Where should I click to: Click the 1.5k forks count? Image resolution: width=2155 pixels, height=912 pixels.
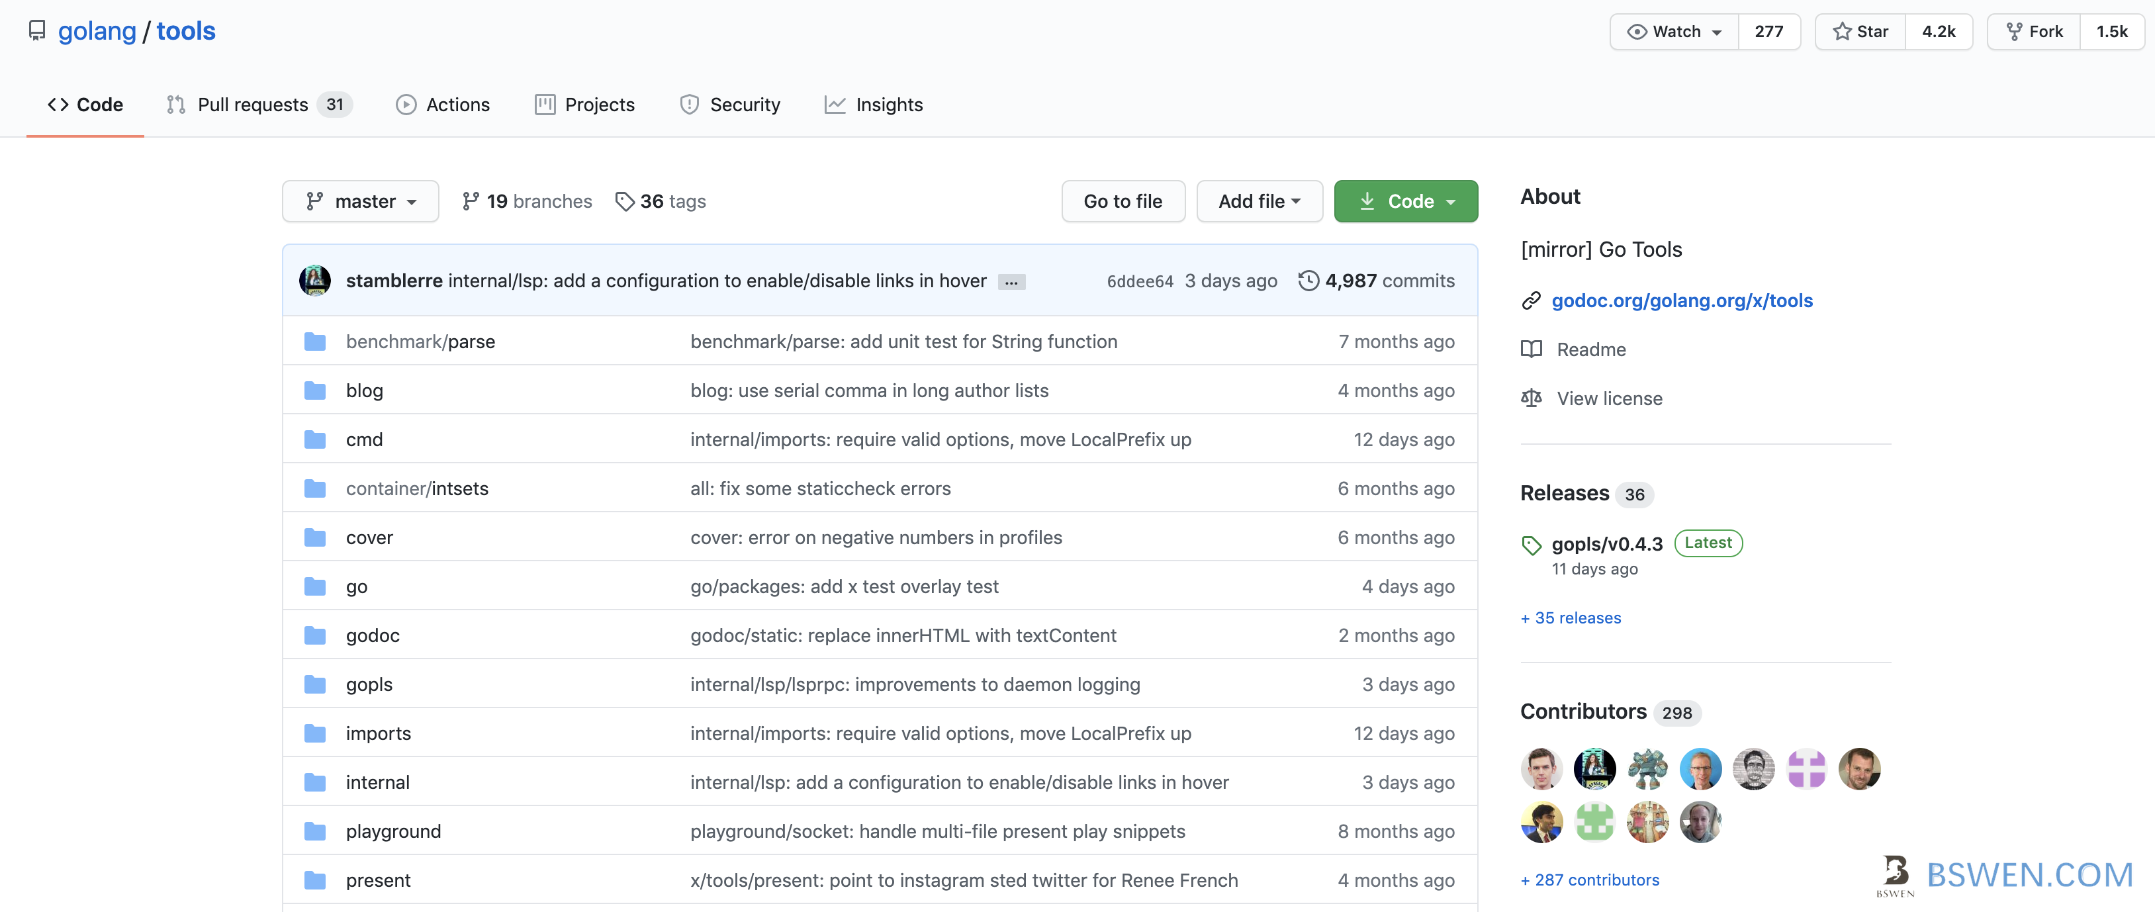coord(2111,32)
